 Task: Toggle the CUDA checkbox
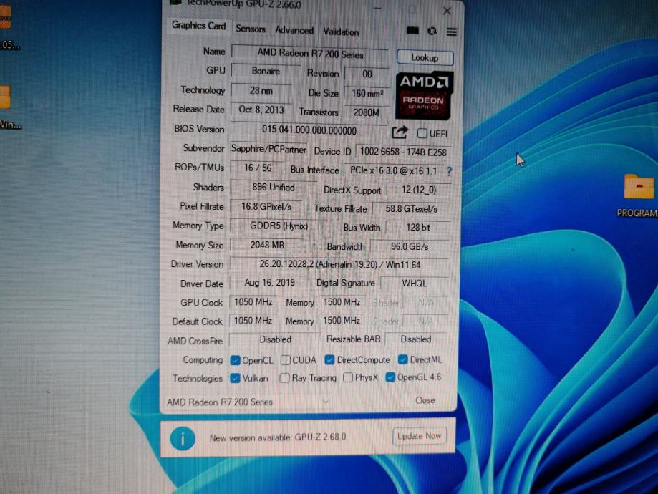point(286,360)
